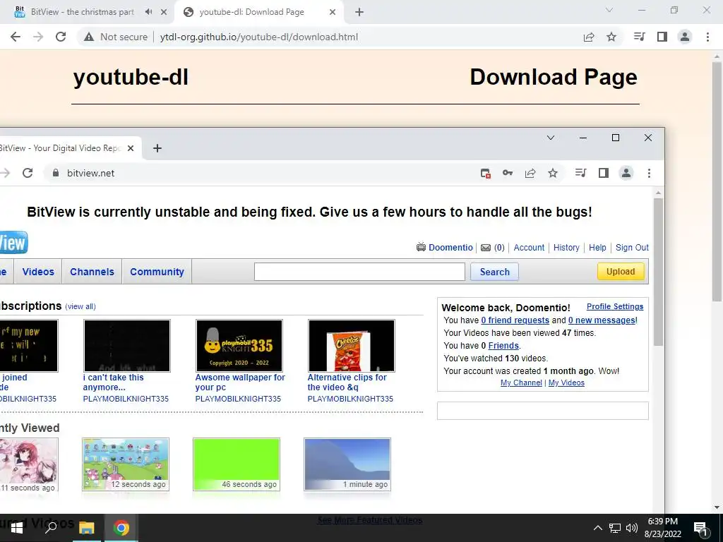
Task: Open the Cheetos Alternative clips thumbnail
Action: coord(352,346)
